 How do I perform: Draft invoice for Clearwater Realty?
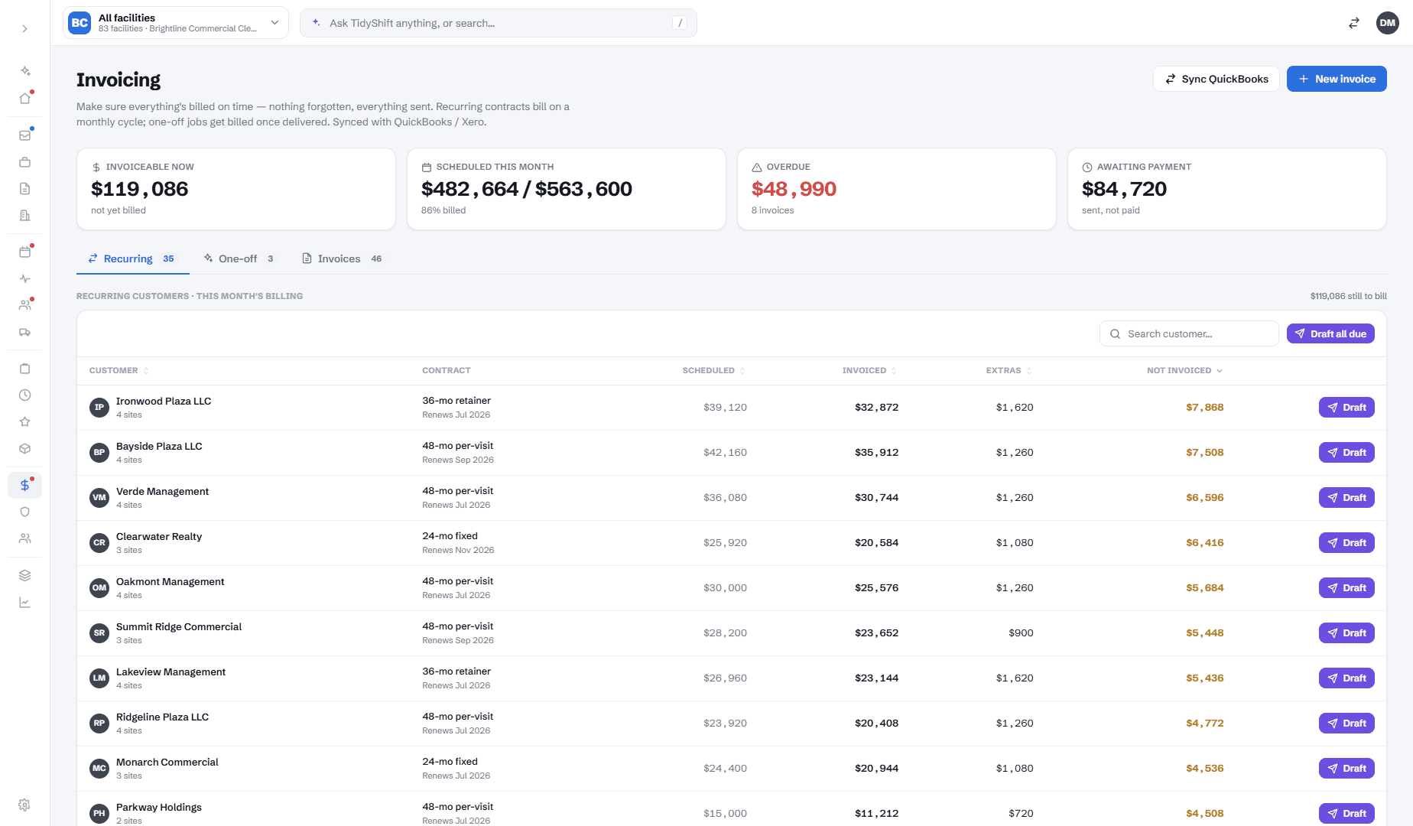(x=1346, y=543)
